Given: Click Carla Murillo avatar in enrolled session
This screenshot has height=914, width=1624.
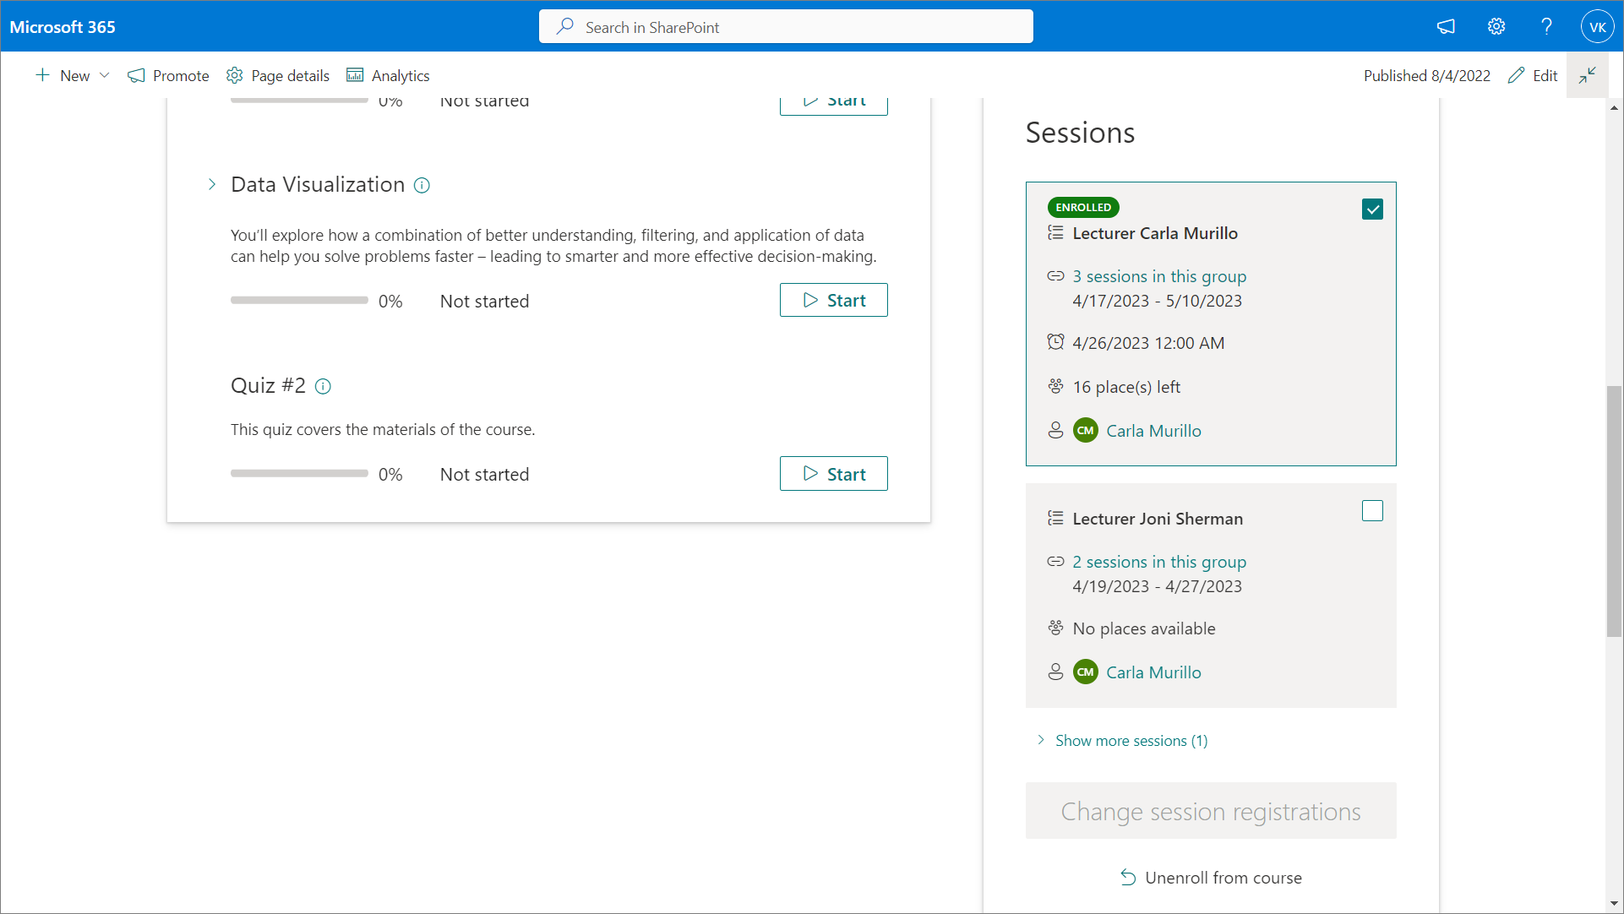Looking at the screenshot, I should pyautogui.click(x=1086, y=431).
